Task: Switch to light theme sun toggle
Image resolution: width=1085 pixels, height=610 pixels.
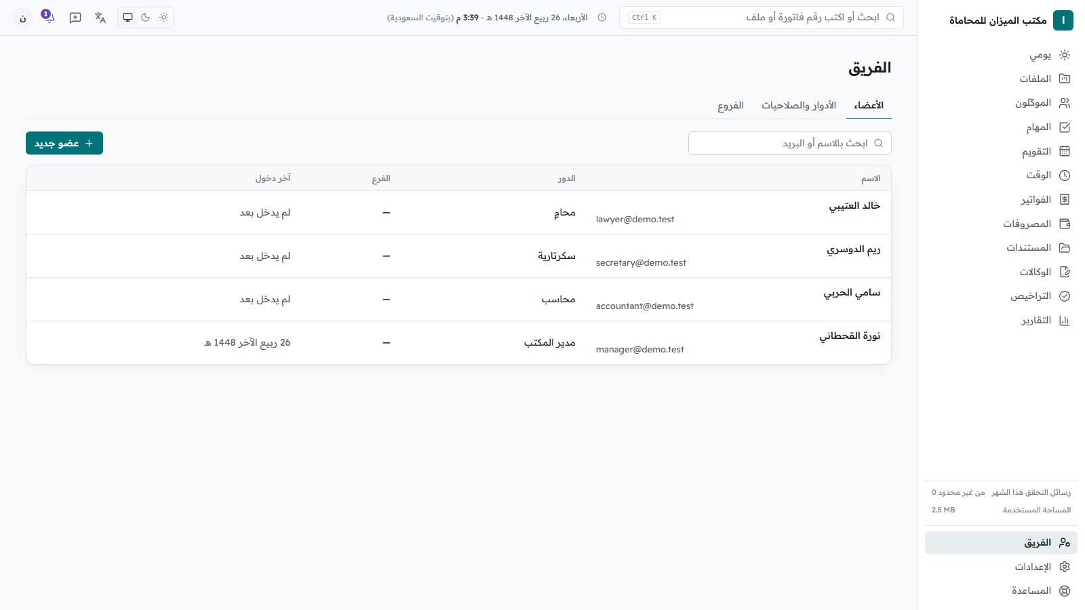Action: 163,18
